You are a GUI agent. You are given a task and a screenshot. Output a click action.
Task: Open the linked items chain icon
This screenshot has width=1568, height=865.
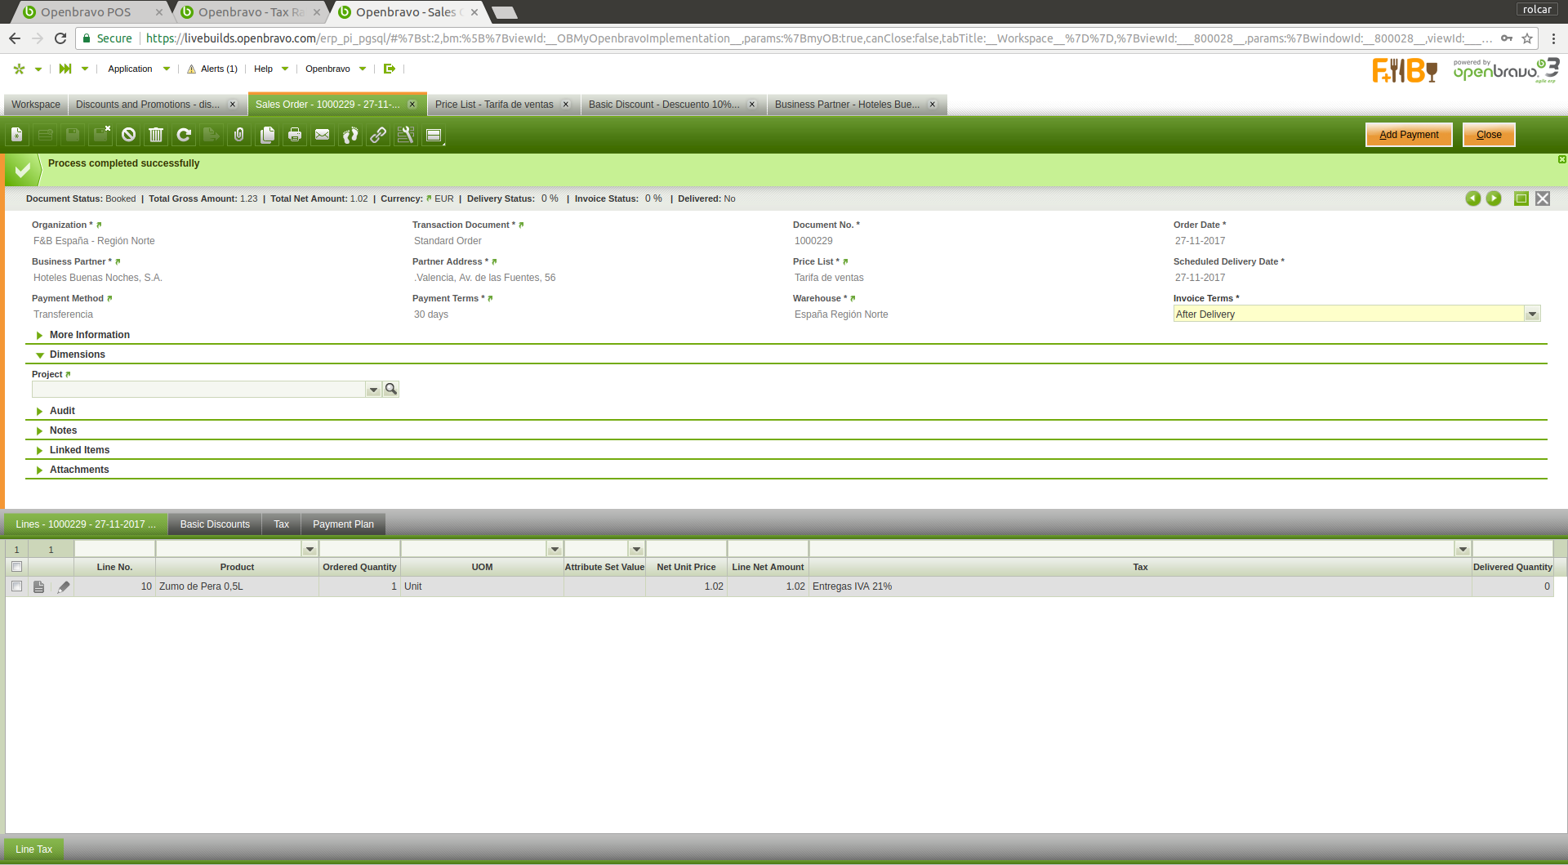(378, 135)
